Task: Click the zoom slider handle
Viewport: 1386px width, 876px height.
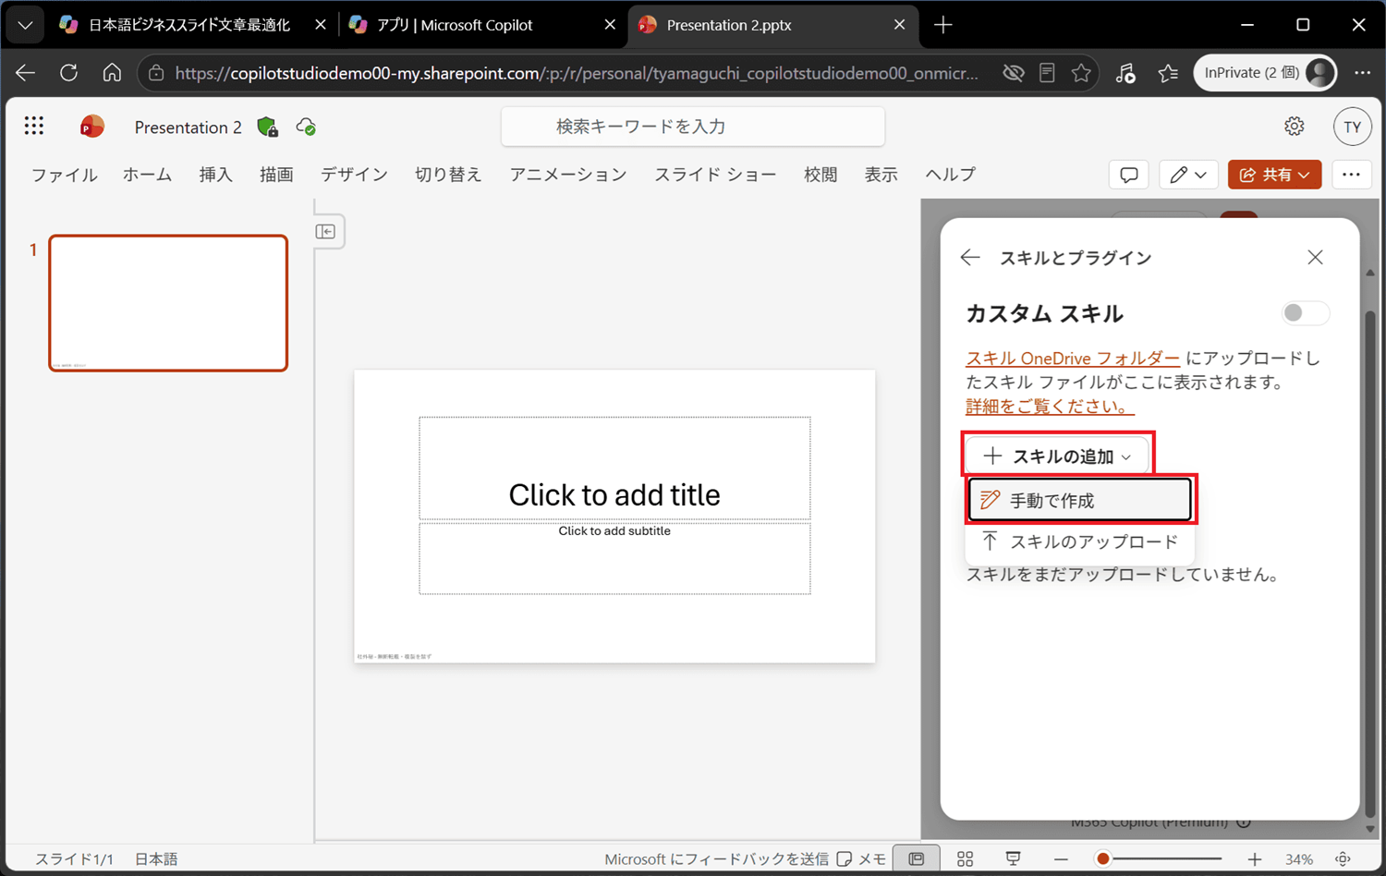Action: point(1102,859)
